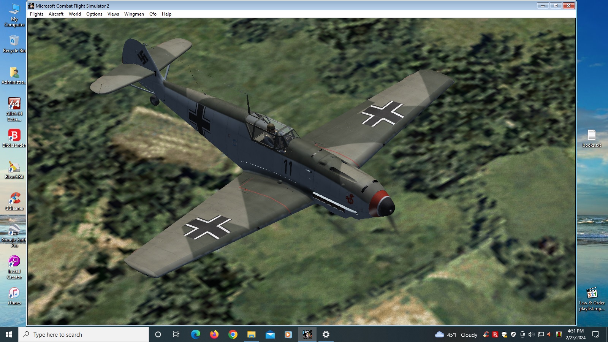Screen dimensions: 608x342
Task: Launch Microsoft Edge from the taskbar
Action: click(195, 334)
